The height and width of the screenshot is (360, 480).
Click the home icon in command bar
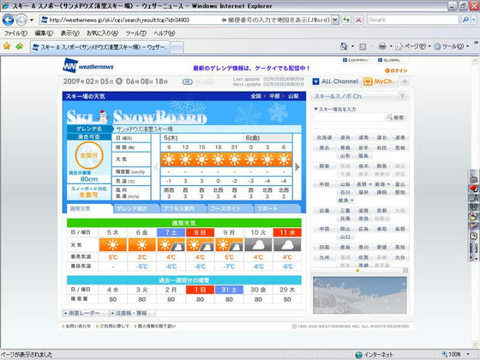[344, 46]
